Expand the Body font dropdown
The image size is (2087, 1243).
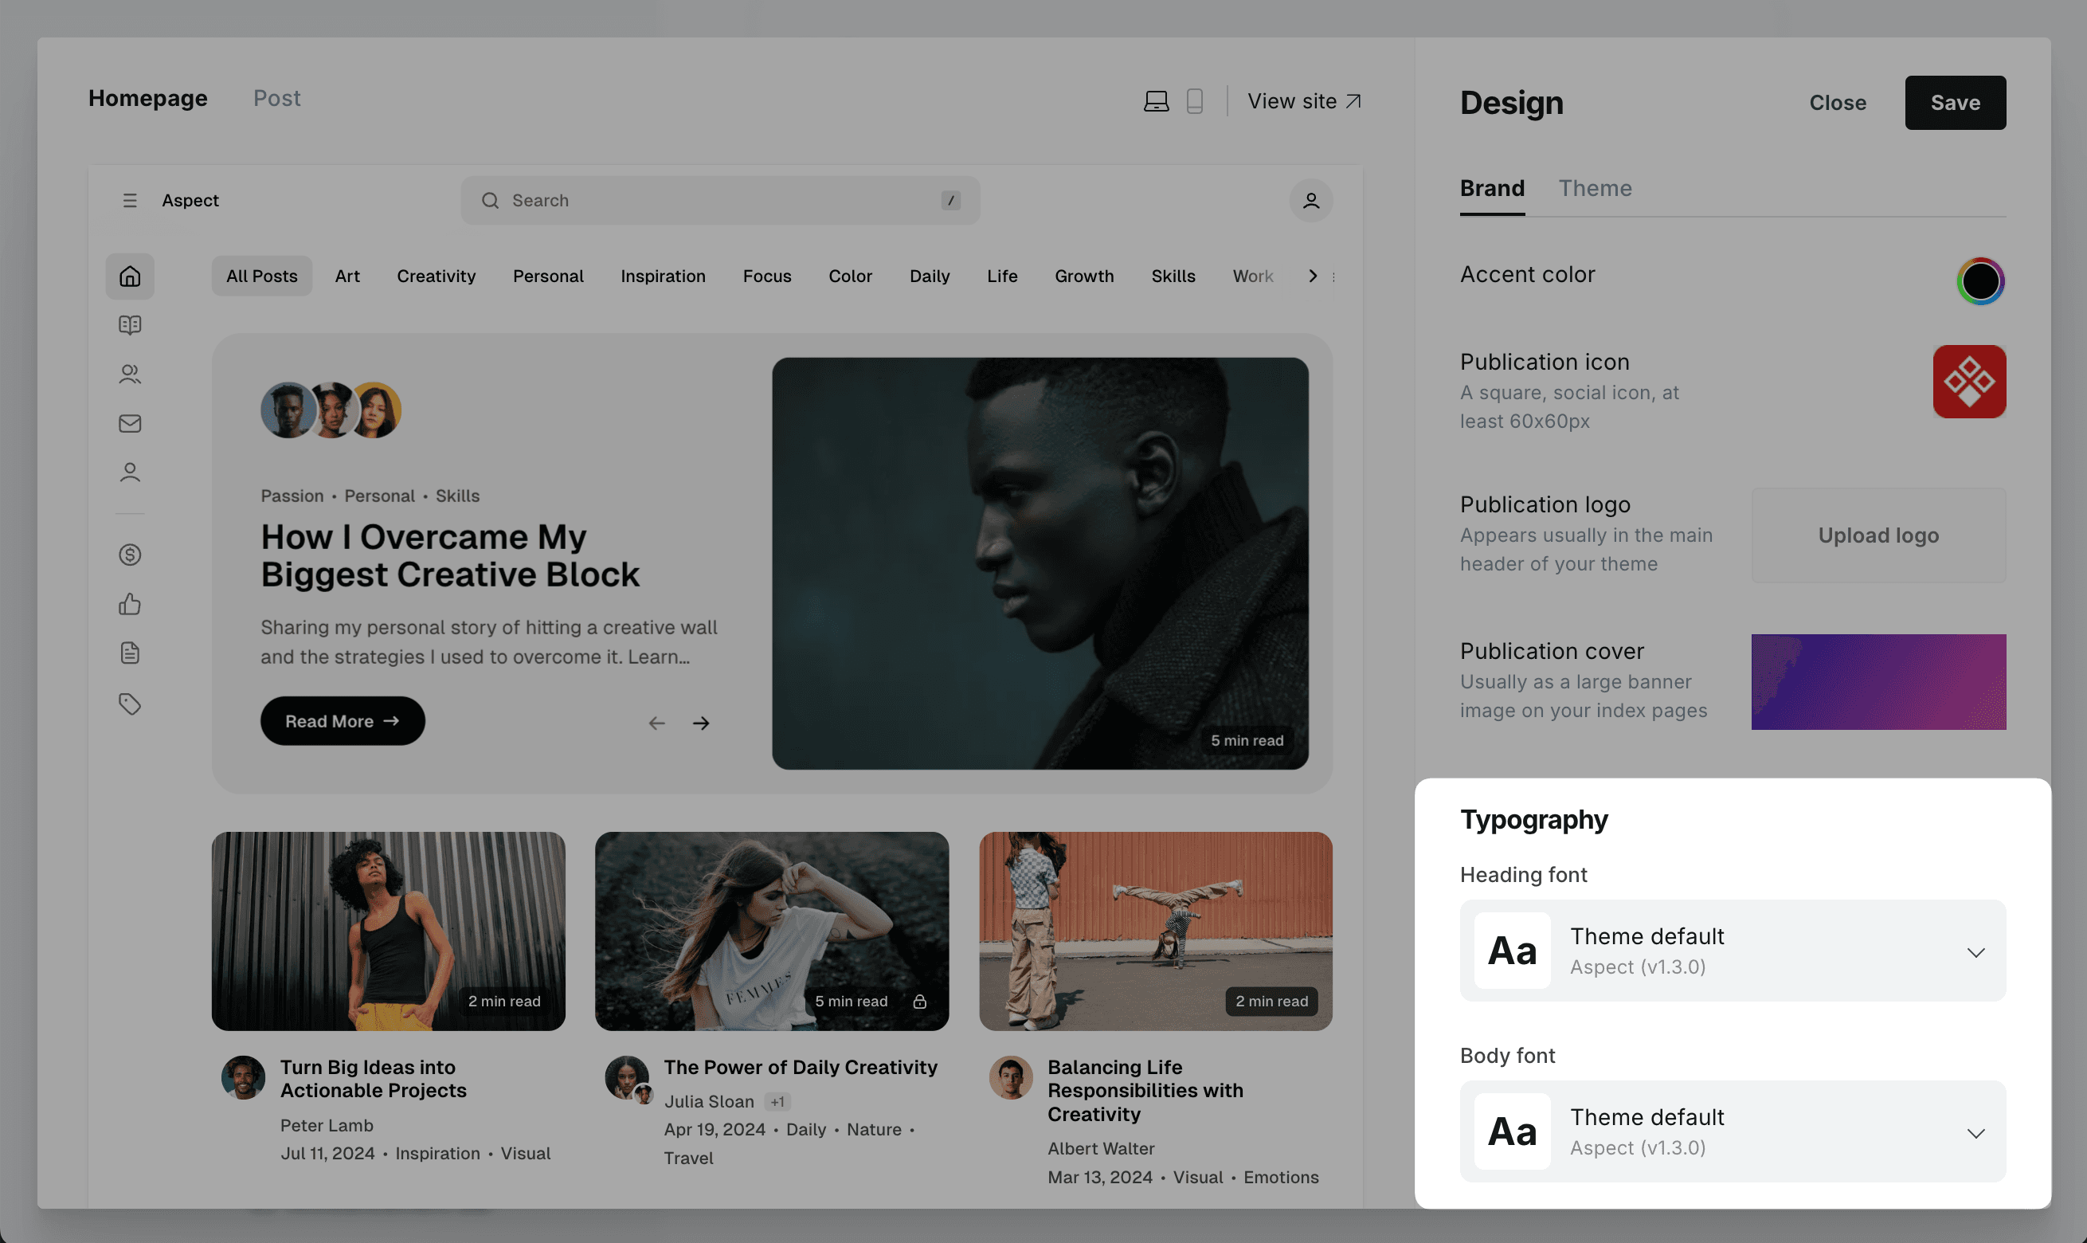1979,1131
